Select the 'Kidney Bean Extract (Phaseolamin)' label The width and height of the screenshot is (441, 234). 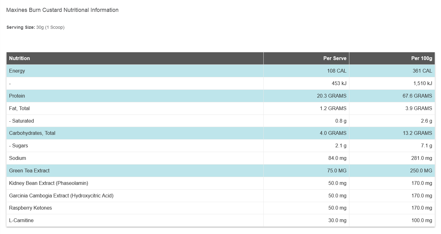(x=48, y=183)
